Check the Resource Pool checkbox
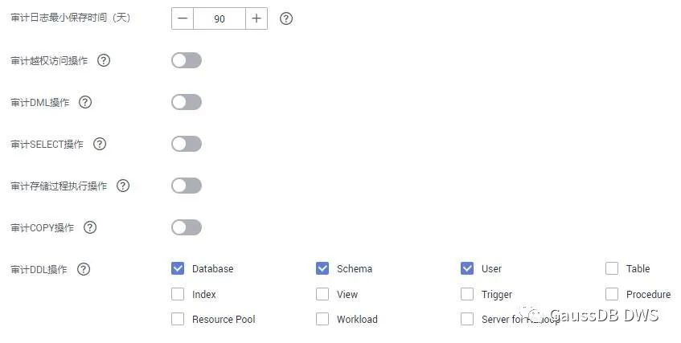Image resolution: width=681 pixels, height=343 pixels. tap(178, 319)
